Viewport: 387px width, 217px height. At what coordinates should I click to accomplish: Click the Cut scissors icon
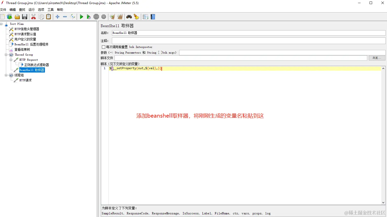pyautogui.click(x=34, y=17)
